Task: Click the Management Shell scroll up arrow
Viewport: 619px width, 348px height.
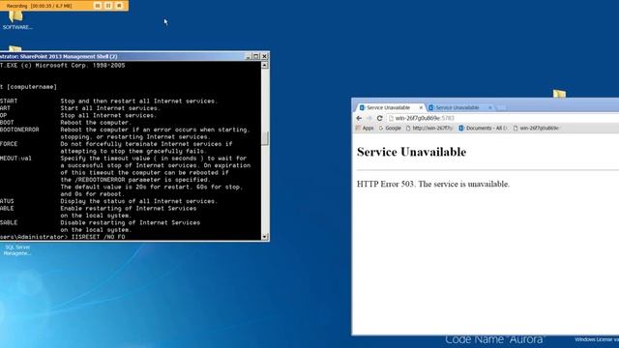Action: tap(264, 65)
